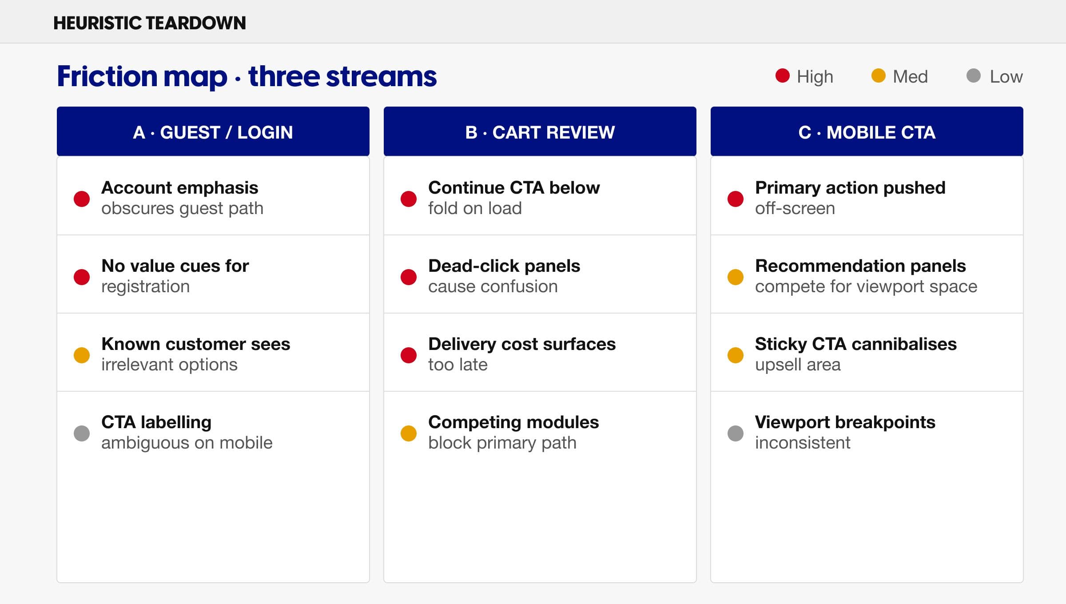Click the amber dot beside Known customer sees

click(x=82, y=355)
